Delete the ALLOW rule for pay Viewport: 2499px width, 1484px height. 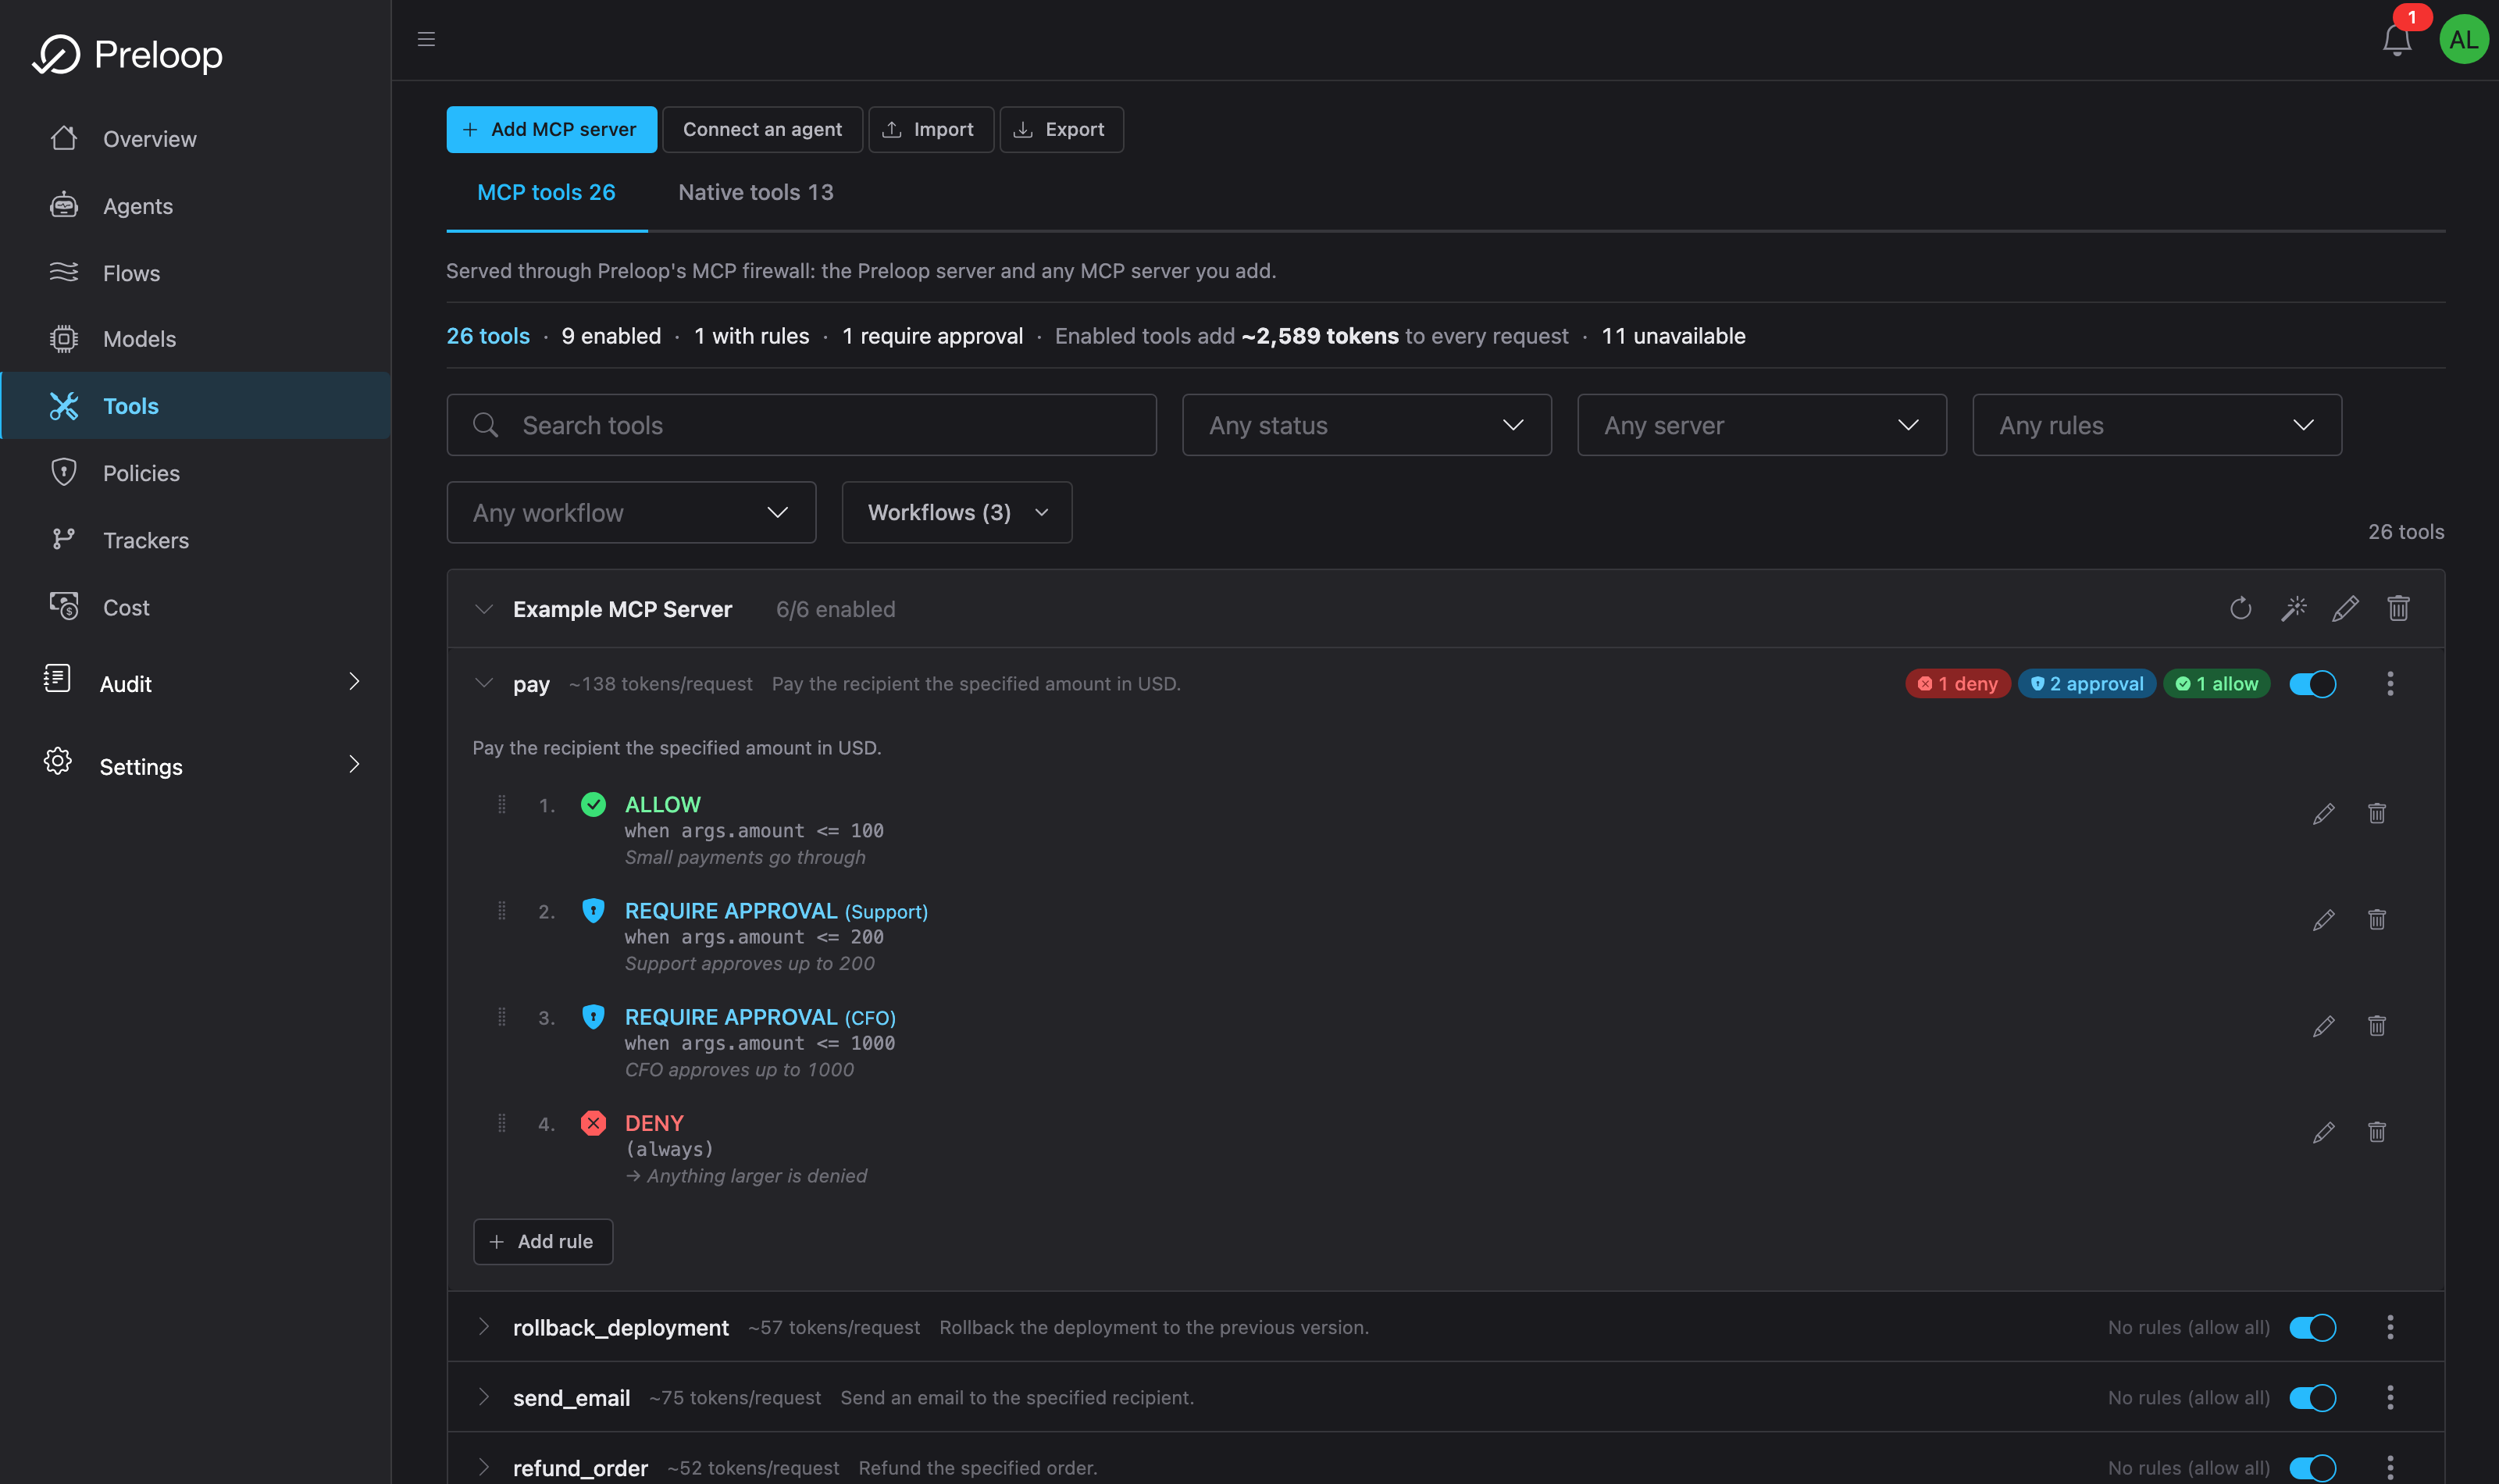(2376, 814)
